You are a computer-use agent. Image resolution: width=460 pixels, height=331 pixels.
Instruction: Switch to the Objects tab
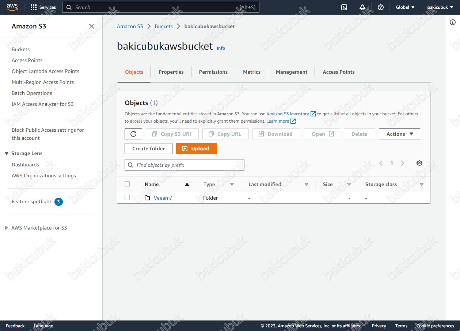(x=134, y=72)
